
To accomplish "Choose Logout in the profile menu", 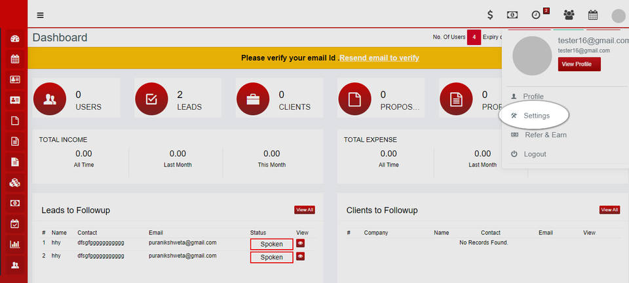I will coord(535,154).
